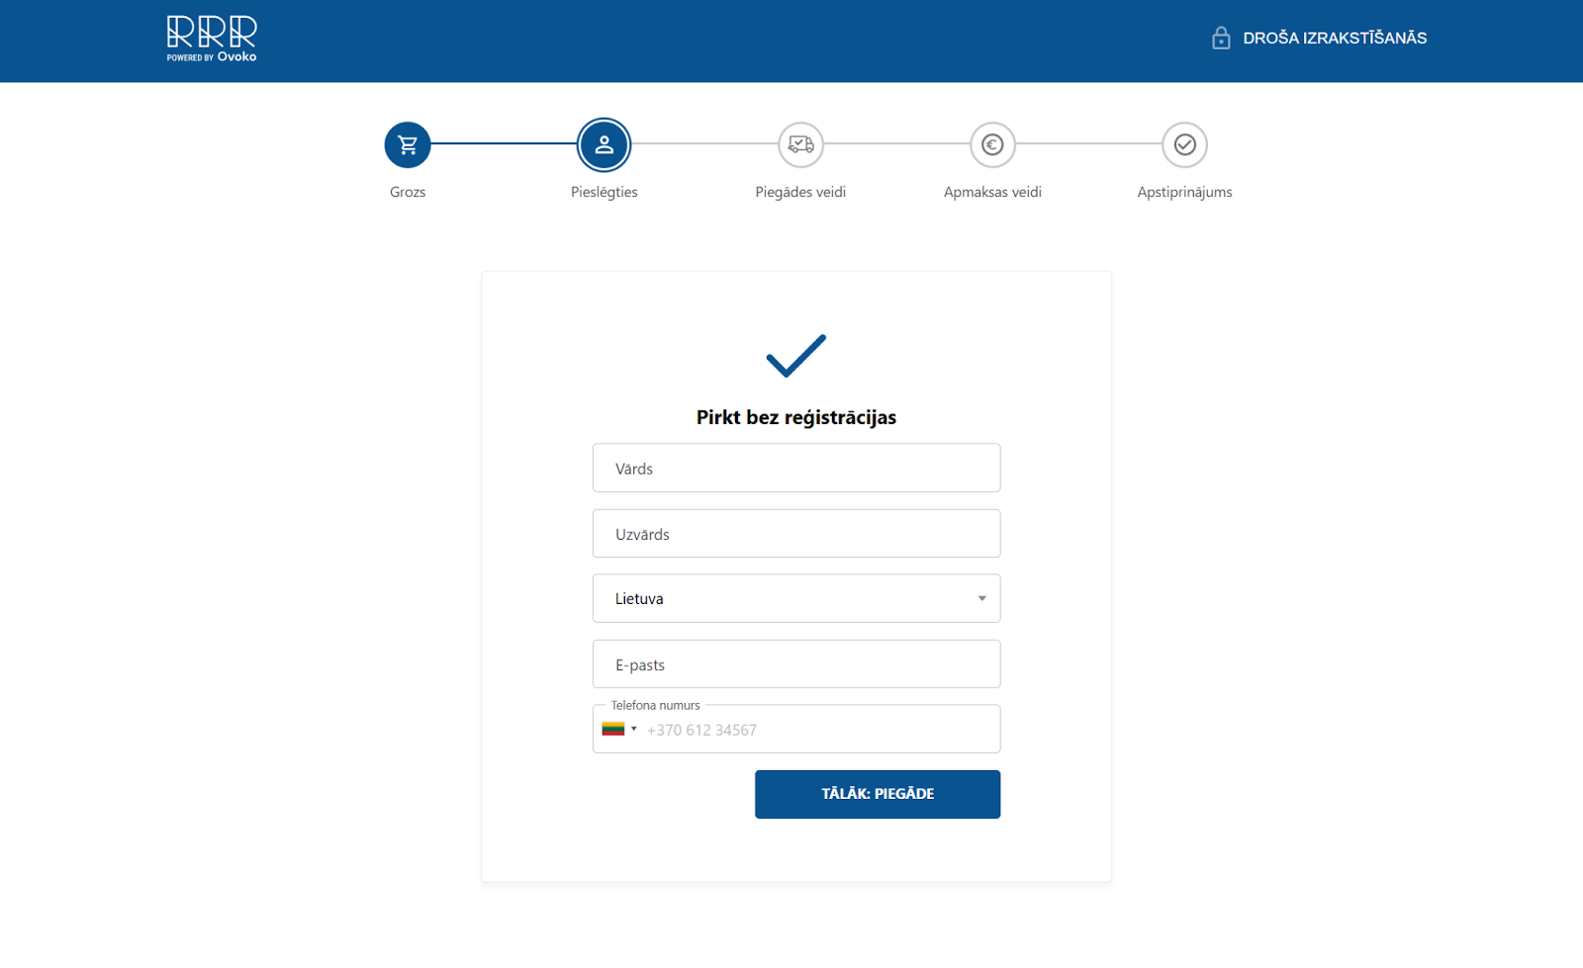This screenshot has height=968, width=1583.
Task: Click the euro payment step icon
Action: coord(992,145)
